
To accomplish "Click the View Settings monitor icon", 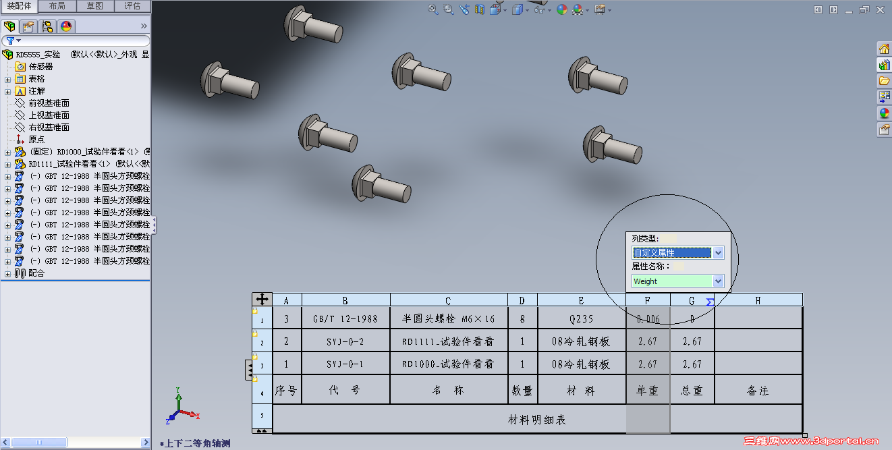I will pyautogui.click(x=599, y=9).
